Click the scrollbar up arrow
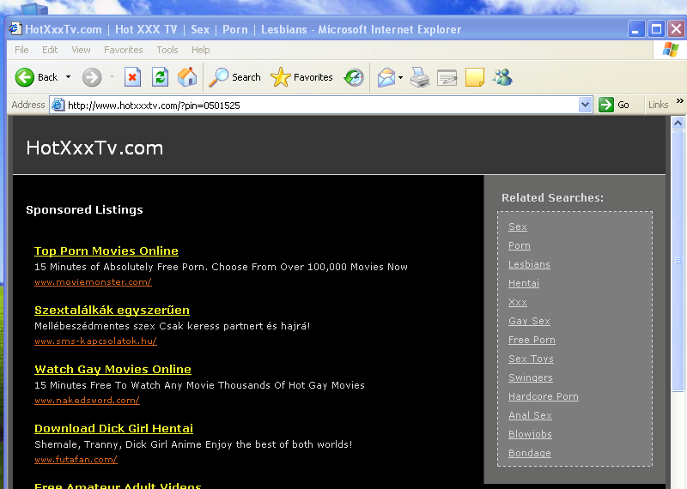The height and width of the screenshot is (489, 687). coord(678,123)
